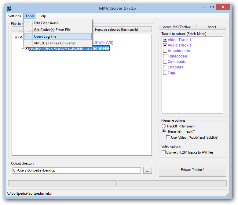The height and width of the screenshot is (205, 238).
Task: Click the right progress bar
Action: point(172,183)
